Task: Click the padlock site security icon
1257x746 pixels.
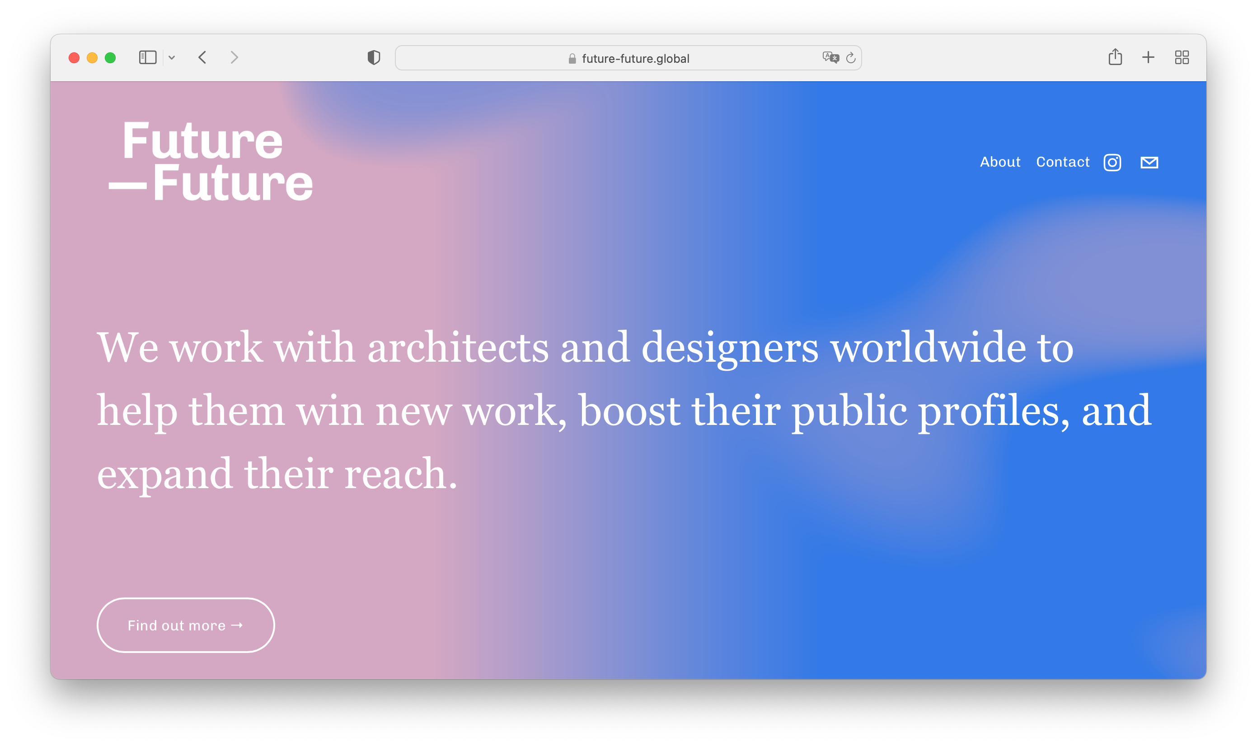Action: click(572, 59)
